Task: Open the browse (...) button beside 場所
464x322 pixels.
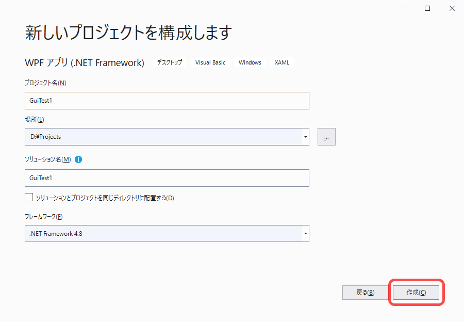Action: click(x=326, y=136)
